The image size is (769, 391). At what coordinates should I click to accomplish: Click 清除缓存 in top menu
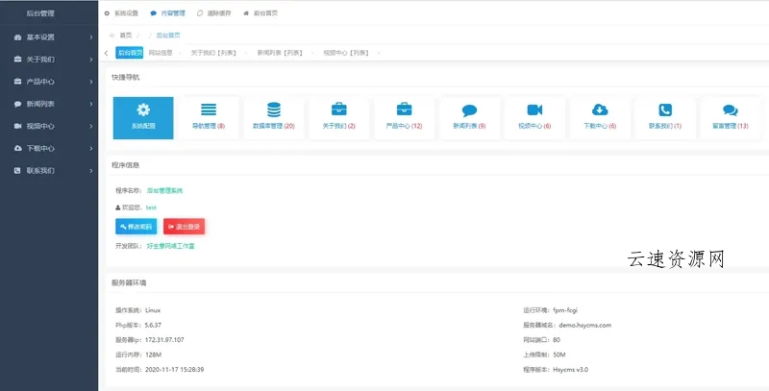pos(213,13)
